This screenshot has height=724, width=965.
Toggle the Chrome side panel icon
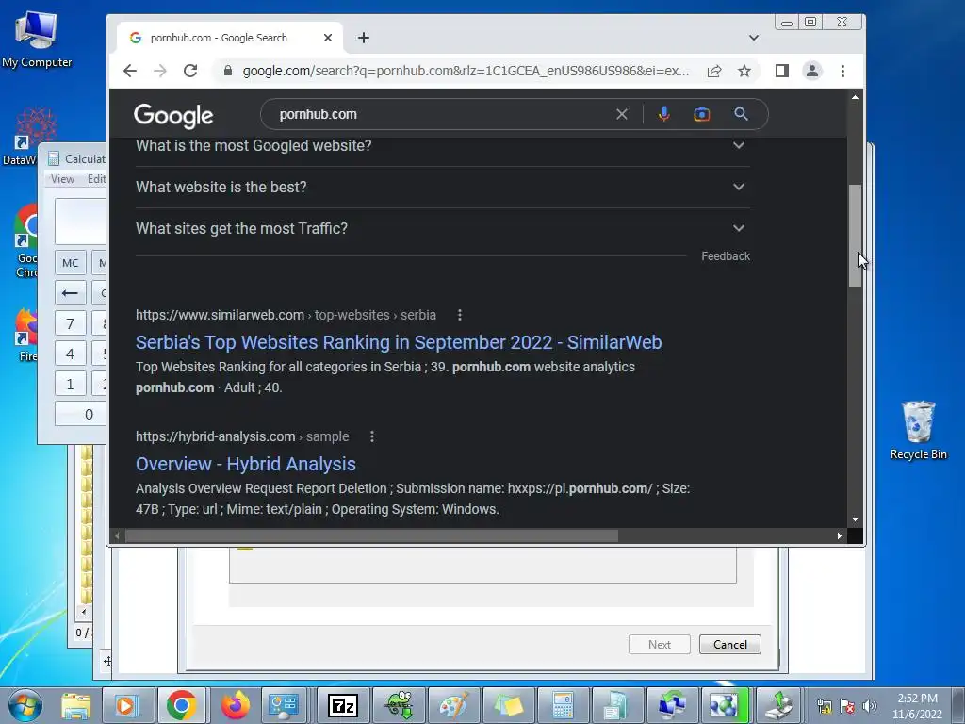[781, 71]
